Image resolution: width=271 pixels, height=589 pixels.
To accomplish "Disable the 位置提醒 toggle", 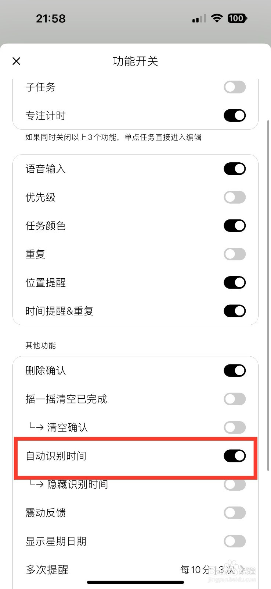I will tap(235, 283).
